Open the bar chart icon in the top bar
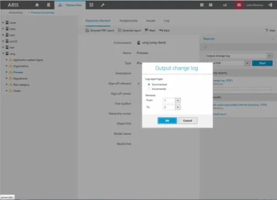The width and height of the screenshot is (277, 200). [x=225, y=5]
